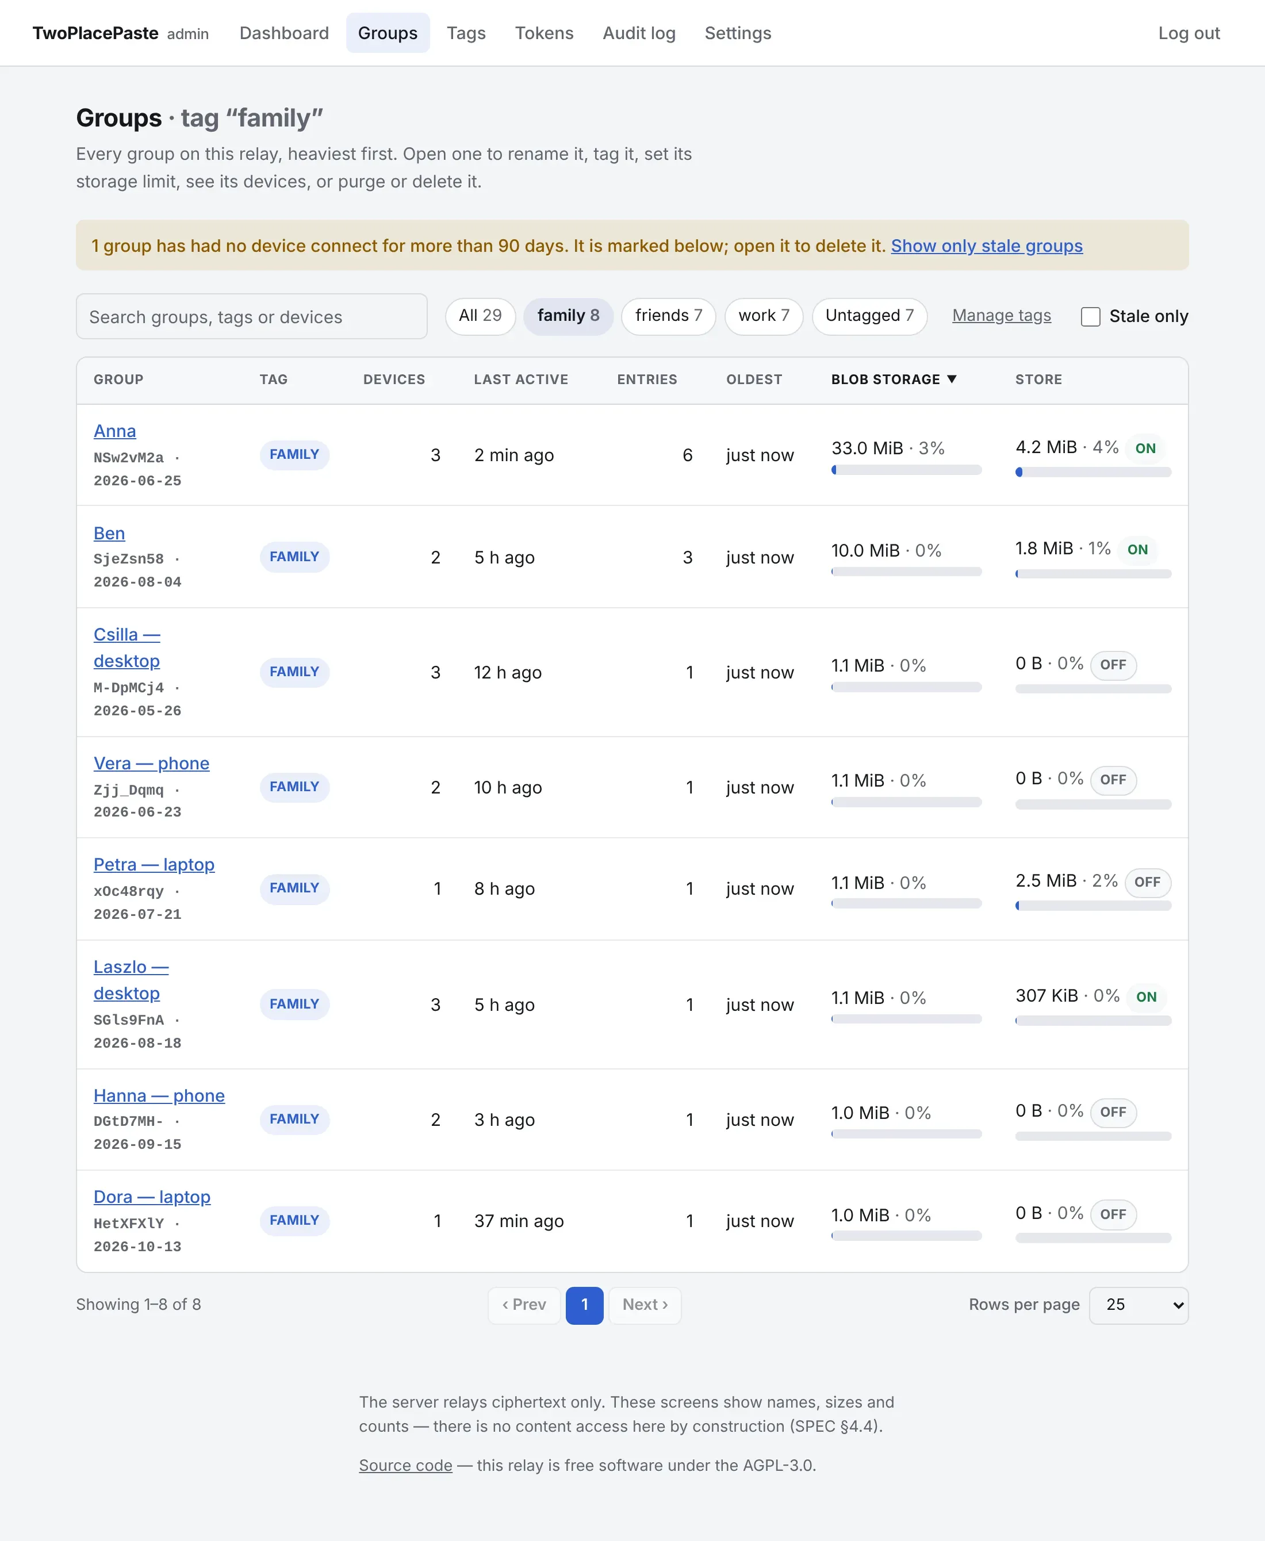This screenshot has height=1541, width=1265.
Task: Open the Settings page
Action: [x=737, y=33]
